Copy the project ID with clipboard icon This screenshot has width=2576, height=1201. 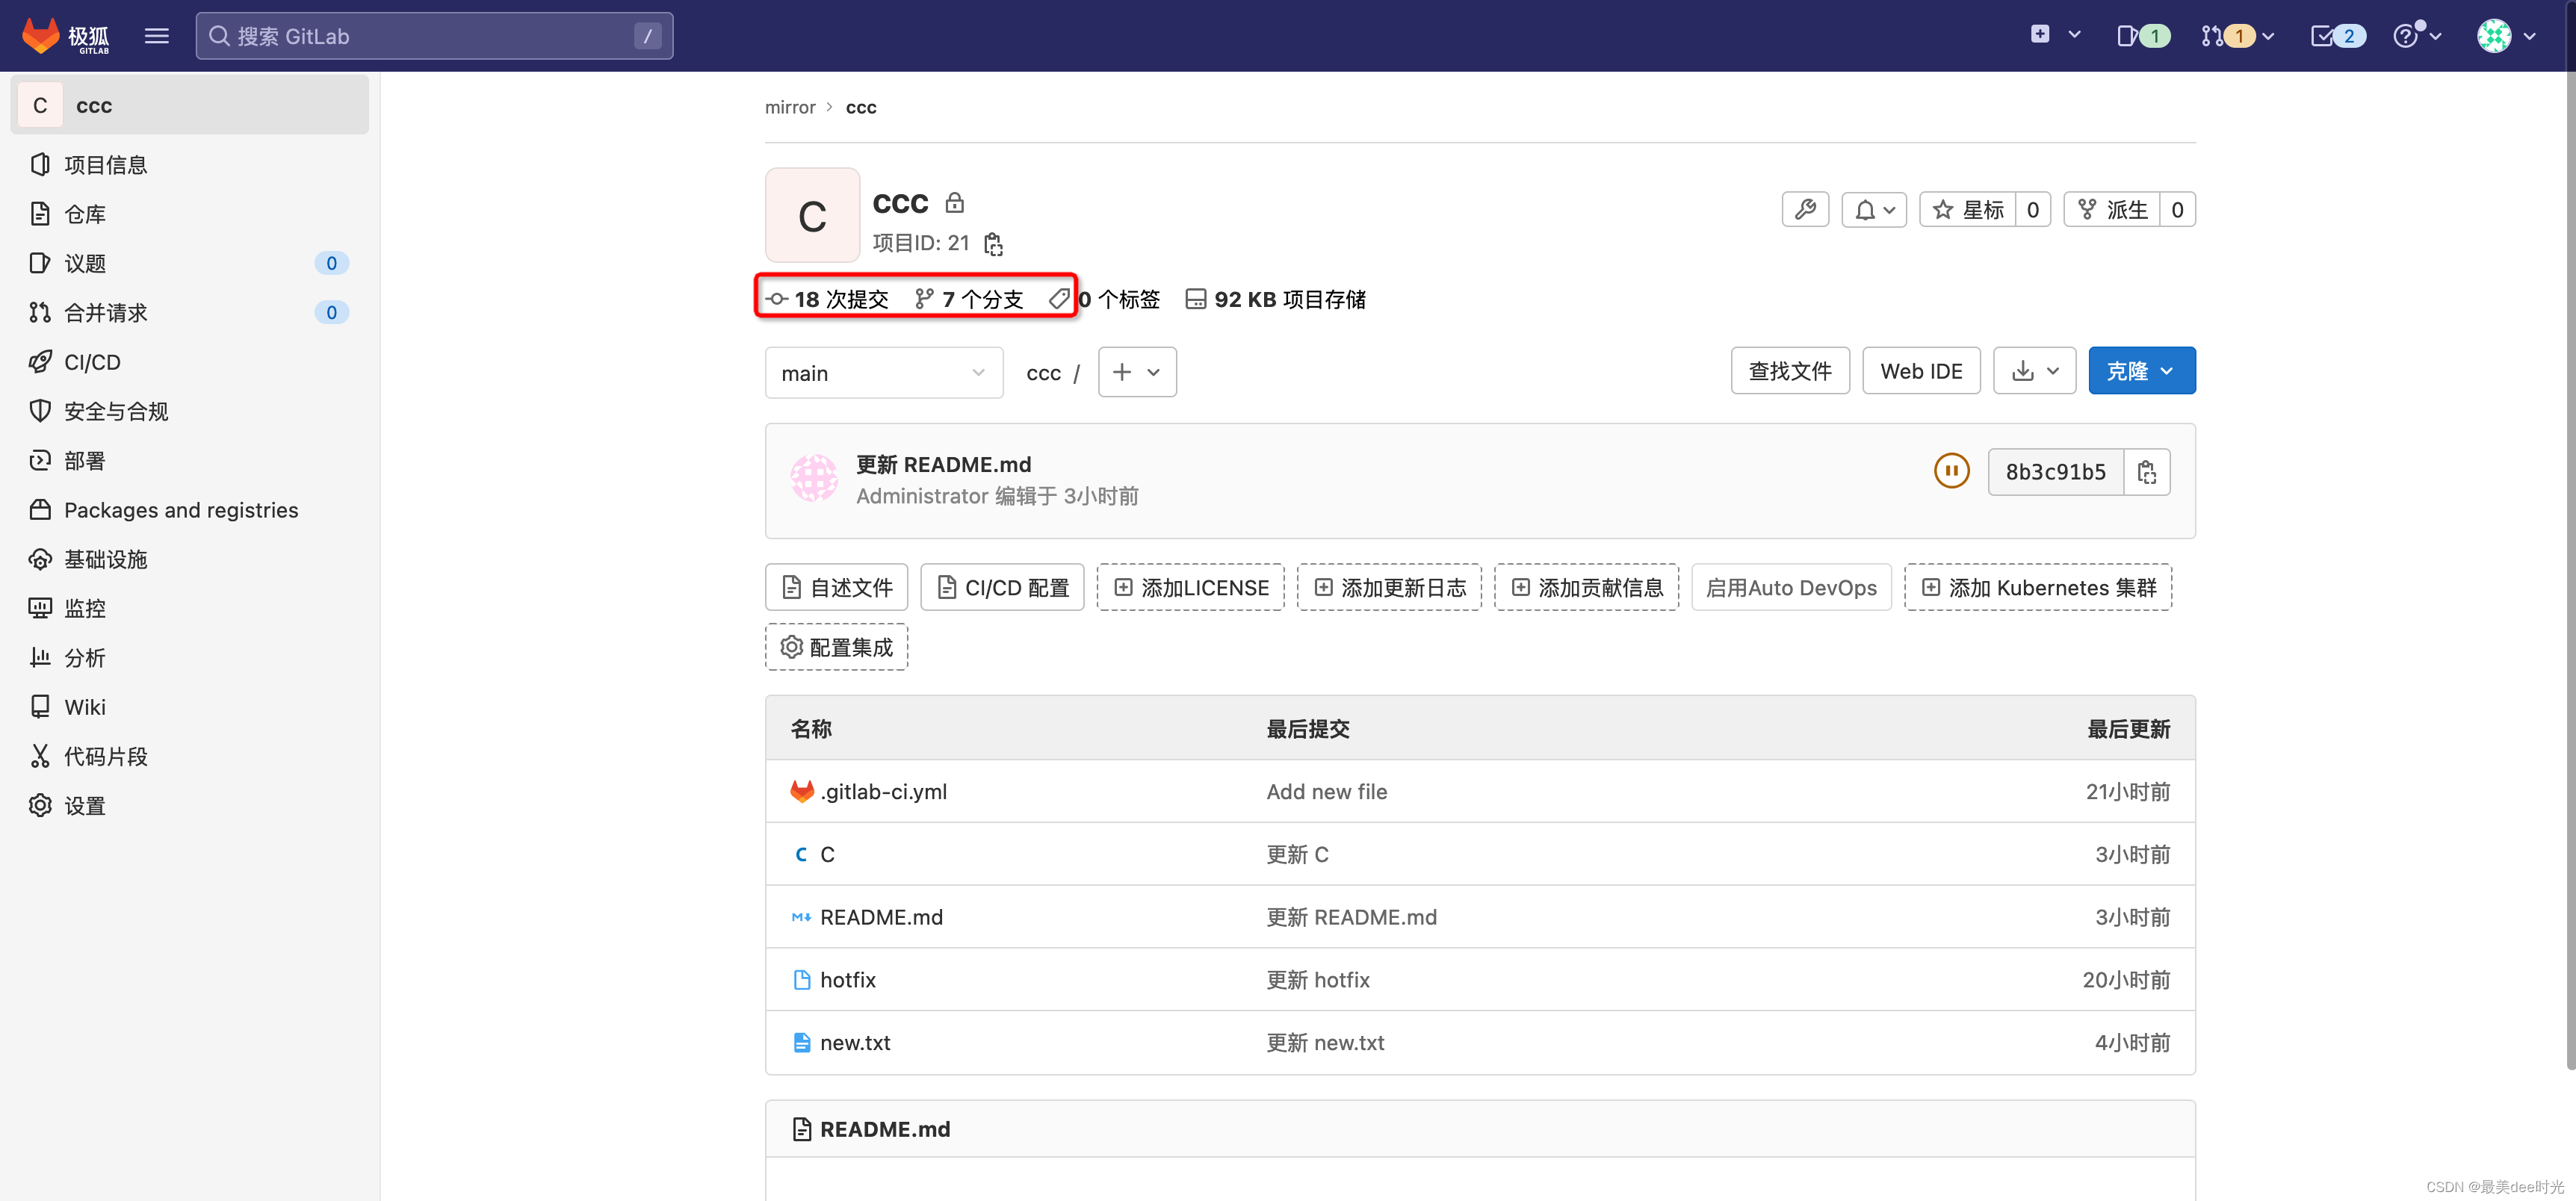[993, 244]
